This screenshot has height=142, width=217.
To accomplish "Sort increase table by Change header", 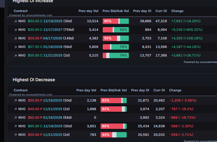I will 177,11.
